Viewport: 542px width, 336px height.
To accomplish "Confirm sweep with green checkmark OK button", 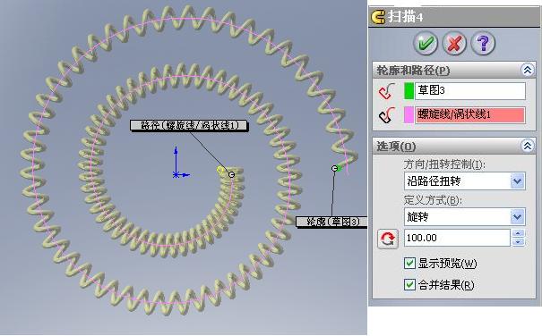I will pos(426,44).
